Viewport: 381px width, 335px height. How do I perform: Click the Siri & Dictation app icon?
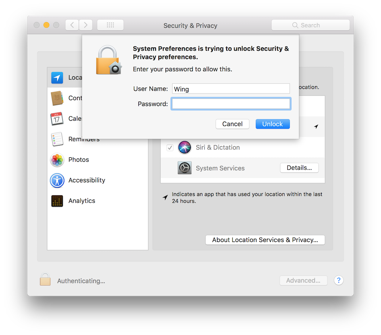(x=185, y=147)
